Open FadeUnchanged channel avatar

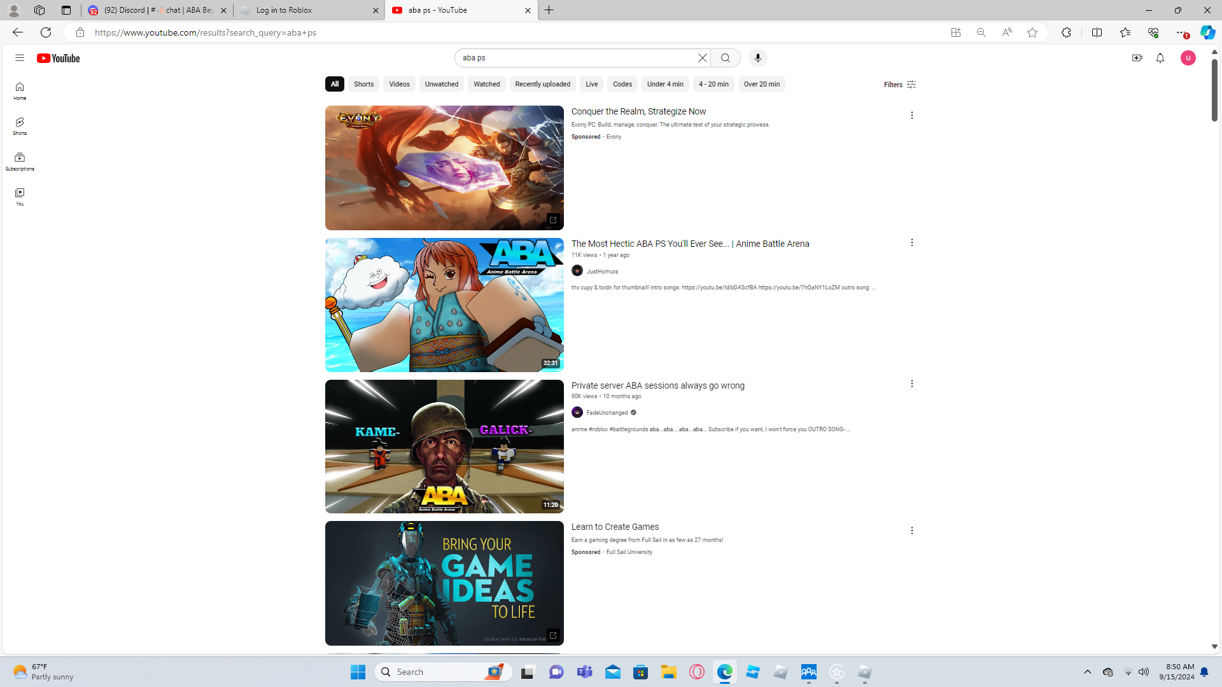(x=577, y=412)
